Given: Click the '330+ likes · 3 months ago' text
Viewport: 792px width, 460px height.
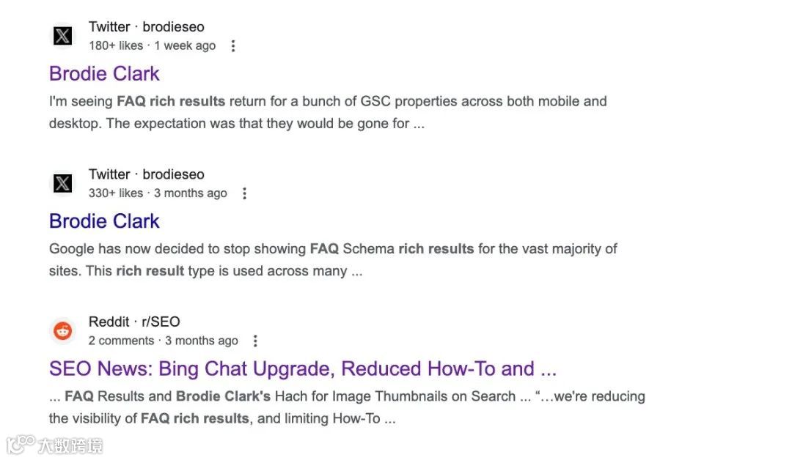Looking at the screenshot, I should tap(158, 193).
